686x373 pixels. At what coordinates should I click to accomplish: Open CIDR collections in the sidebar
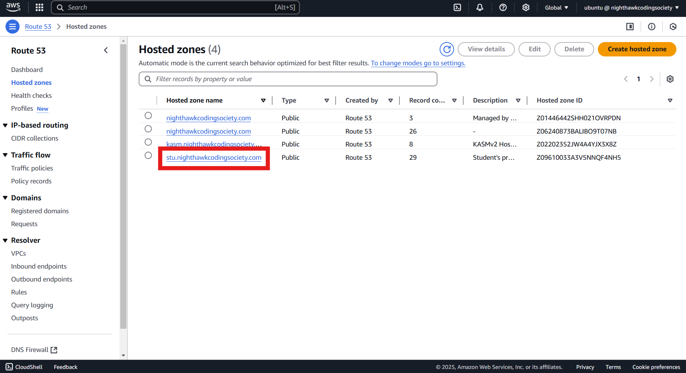pyautogui.click(x=35, y=138)
